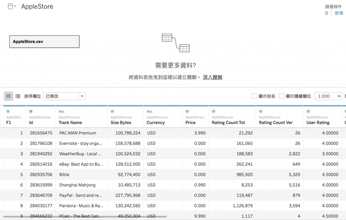Change the Track Name Abc type icon

coord(61,111)
